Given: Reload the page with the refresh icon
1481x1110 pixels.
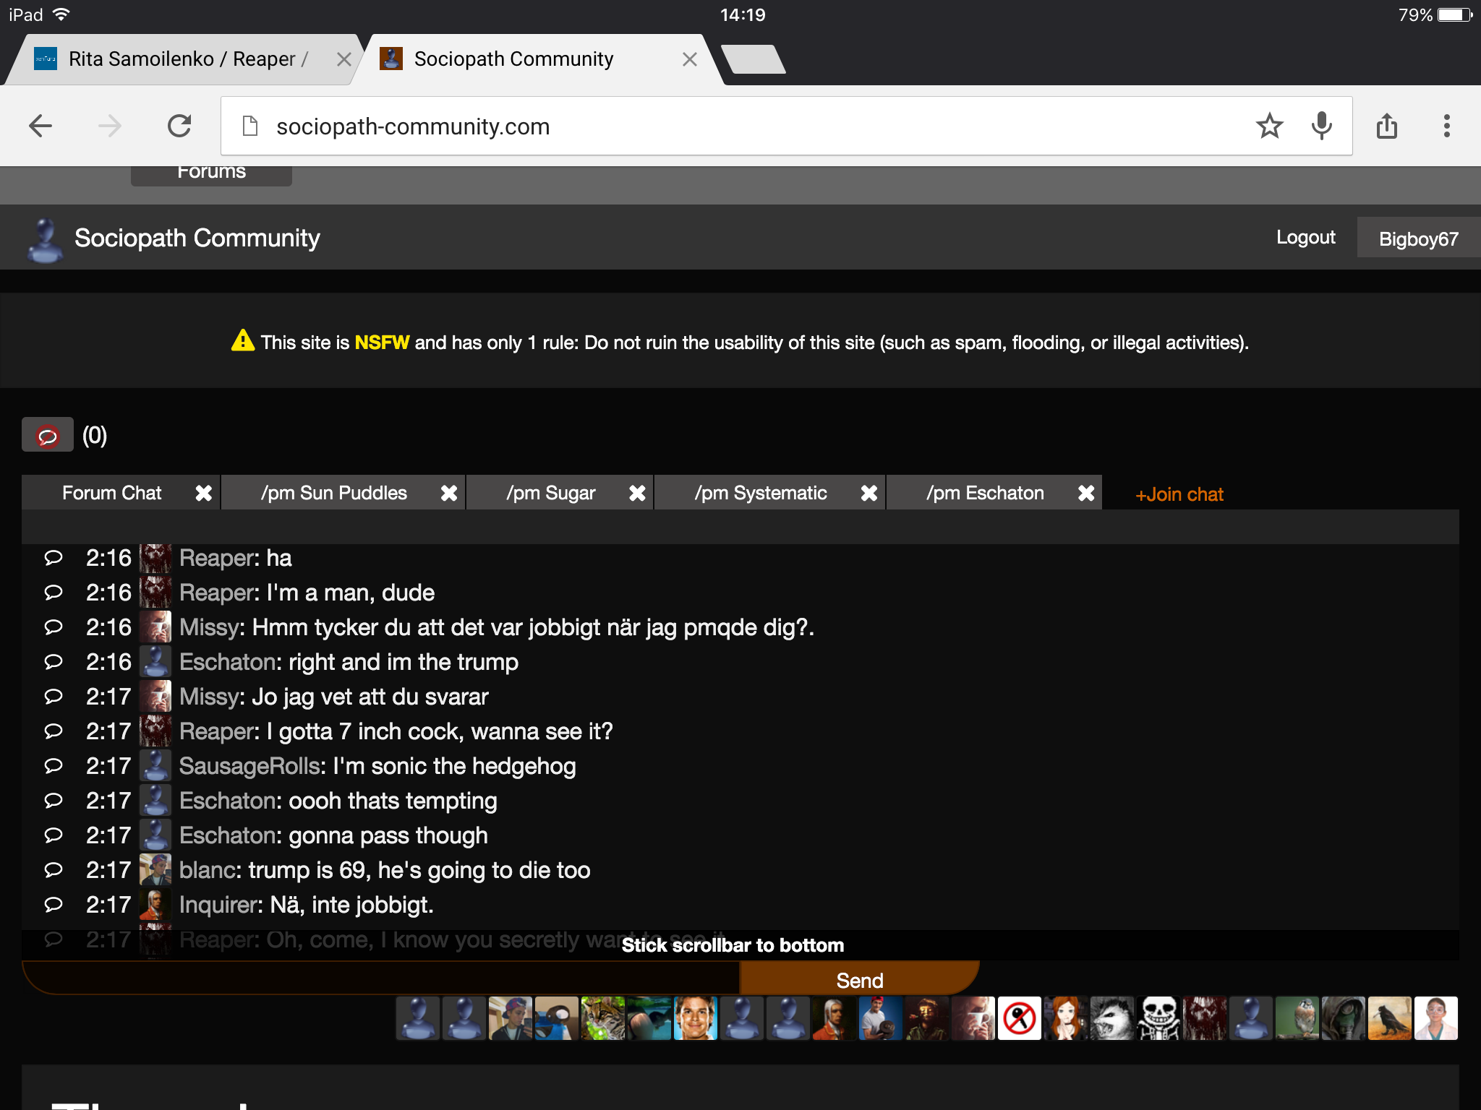Looking at the screenshot, I should click(179, 126).
